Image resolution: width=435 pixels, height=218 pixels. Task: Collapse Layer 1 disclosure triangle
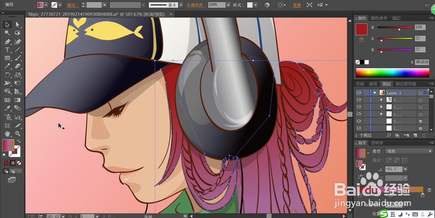[x=375, y=93]
